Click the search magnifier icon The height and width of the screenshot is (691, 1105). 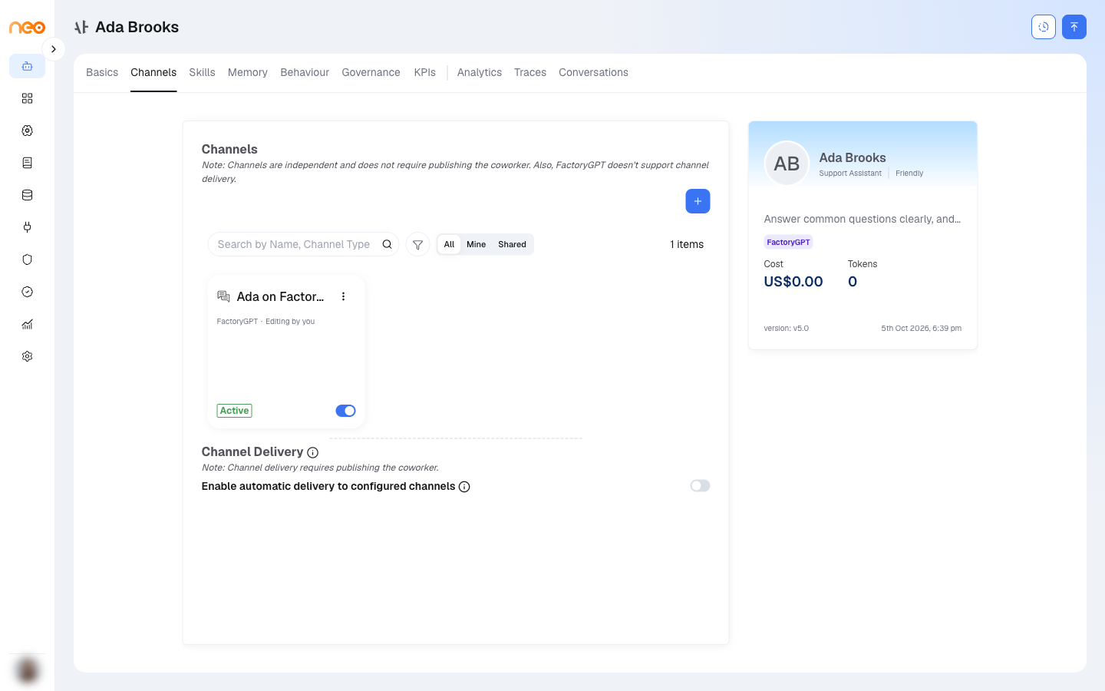click(x=388, y=244)
